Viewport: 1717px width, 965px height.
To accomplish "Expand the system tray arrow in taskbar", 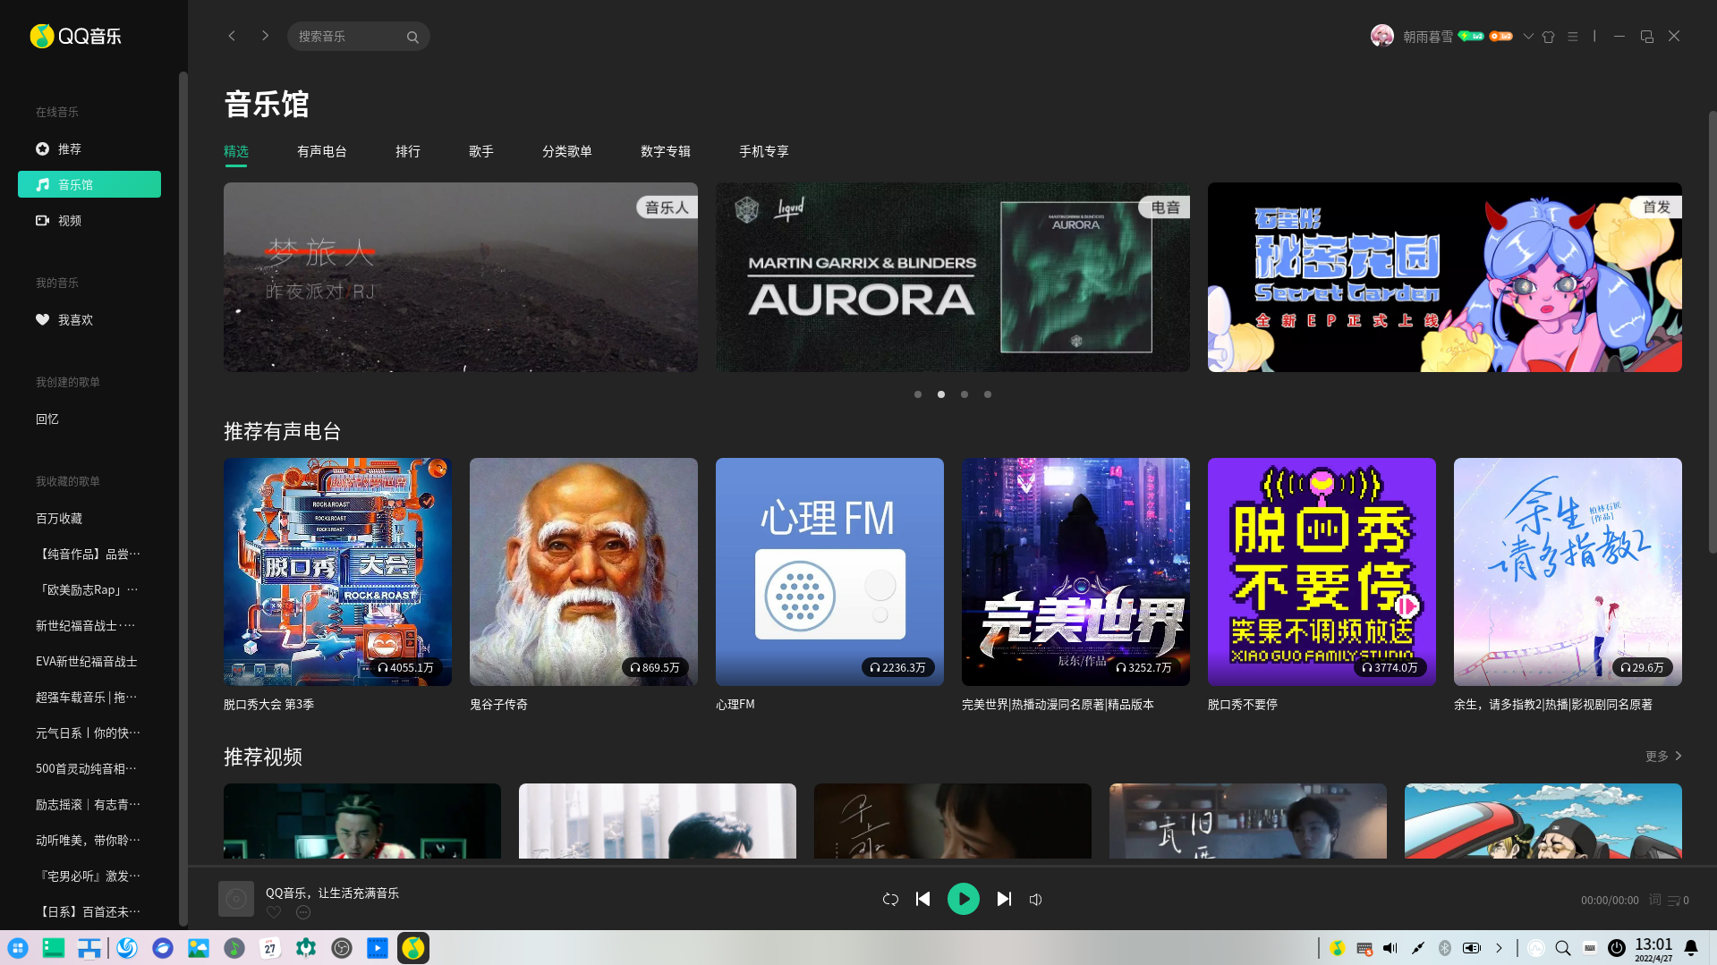I will click(x=1499, y=948).
